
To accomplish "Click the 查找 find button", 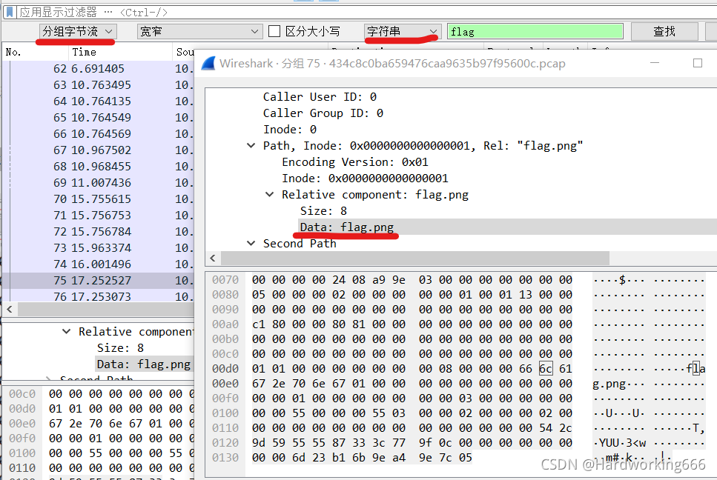I will pos(664,32).
